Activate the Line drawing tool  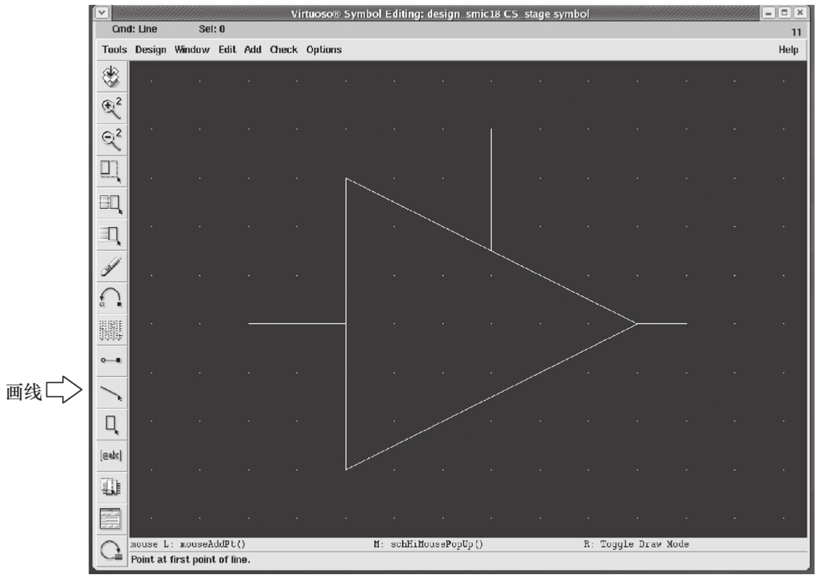pos(111,392)
